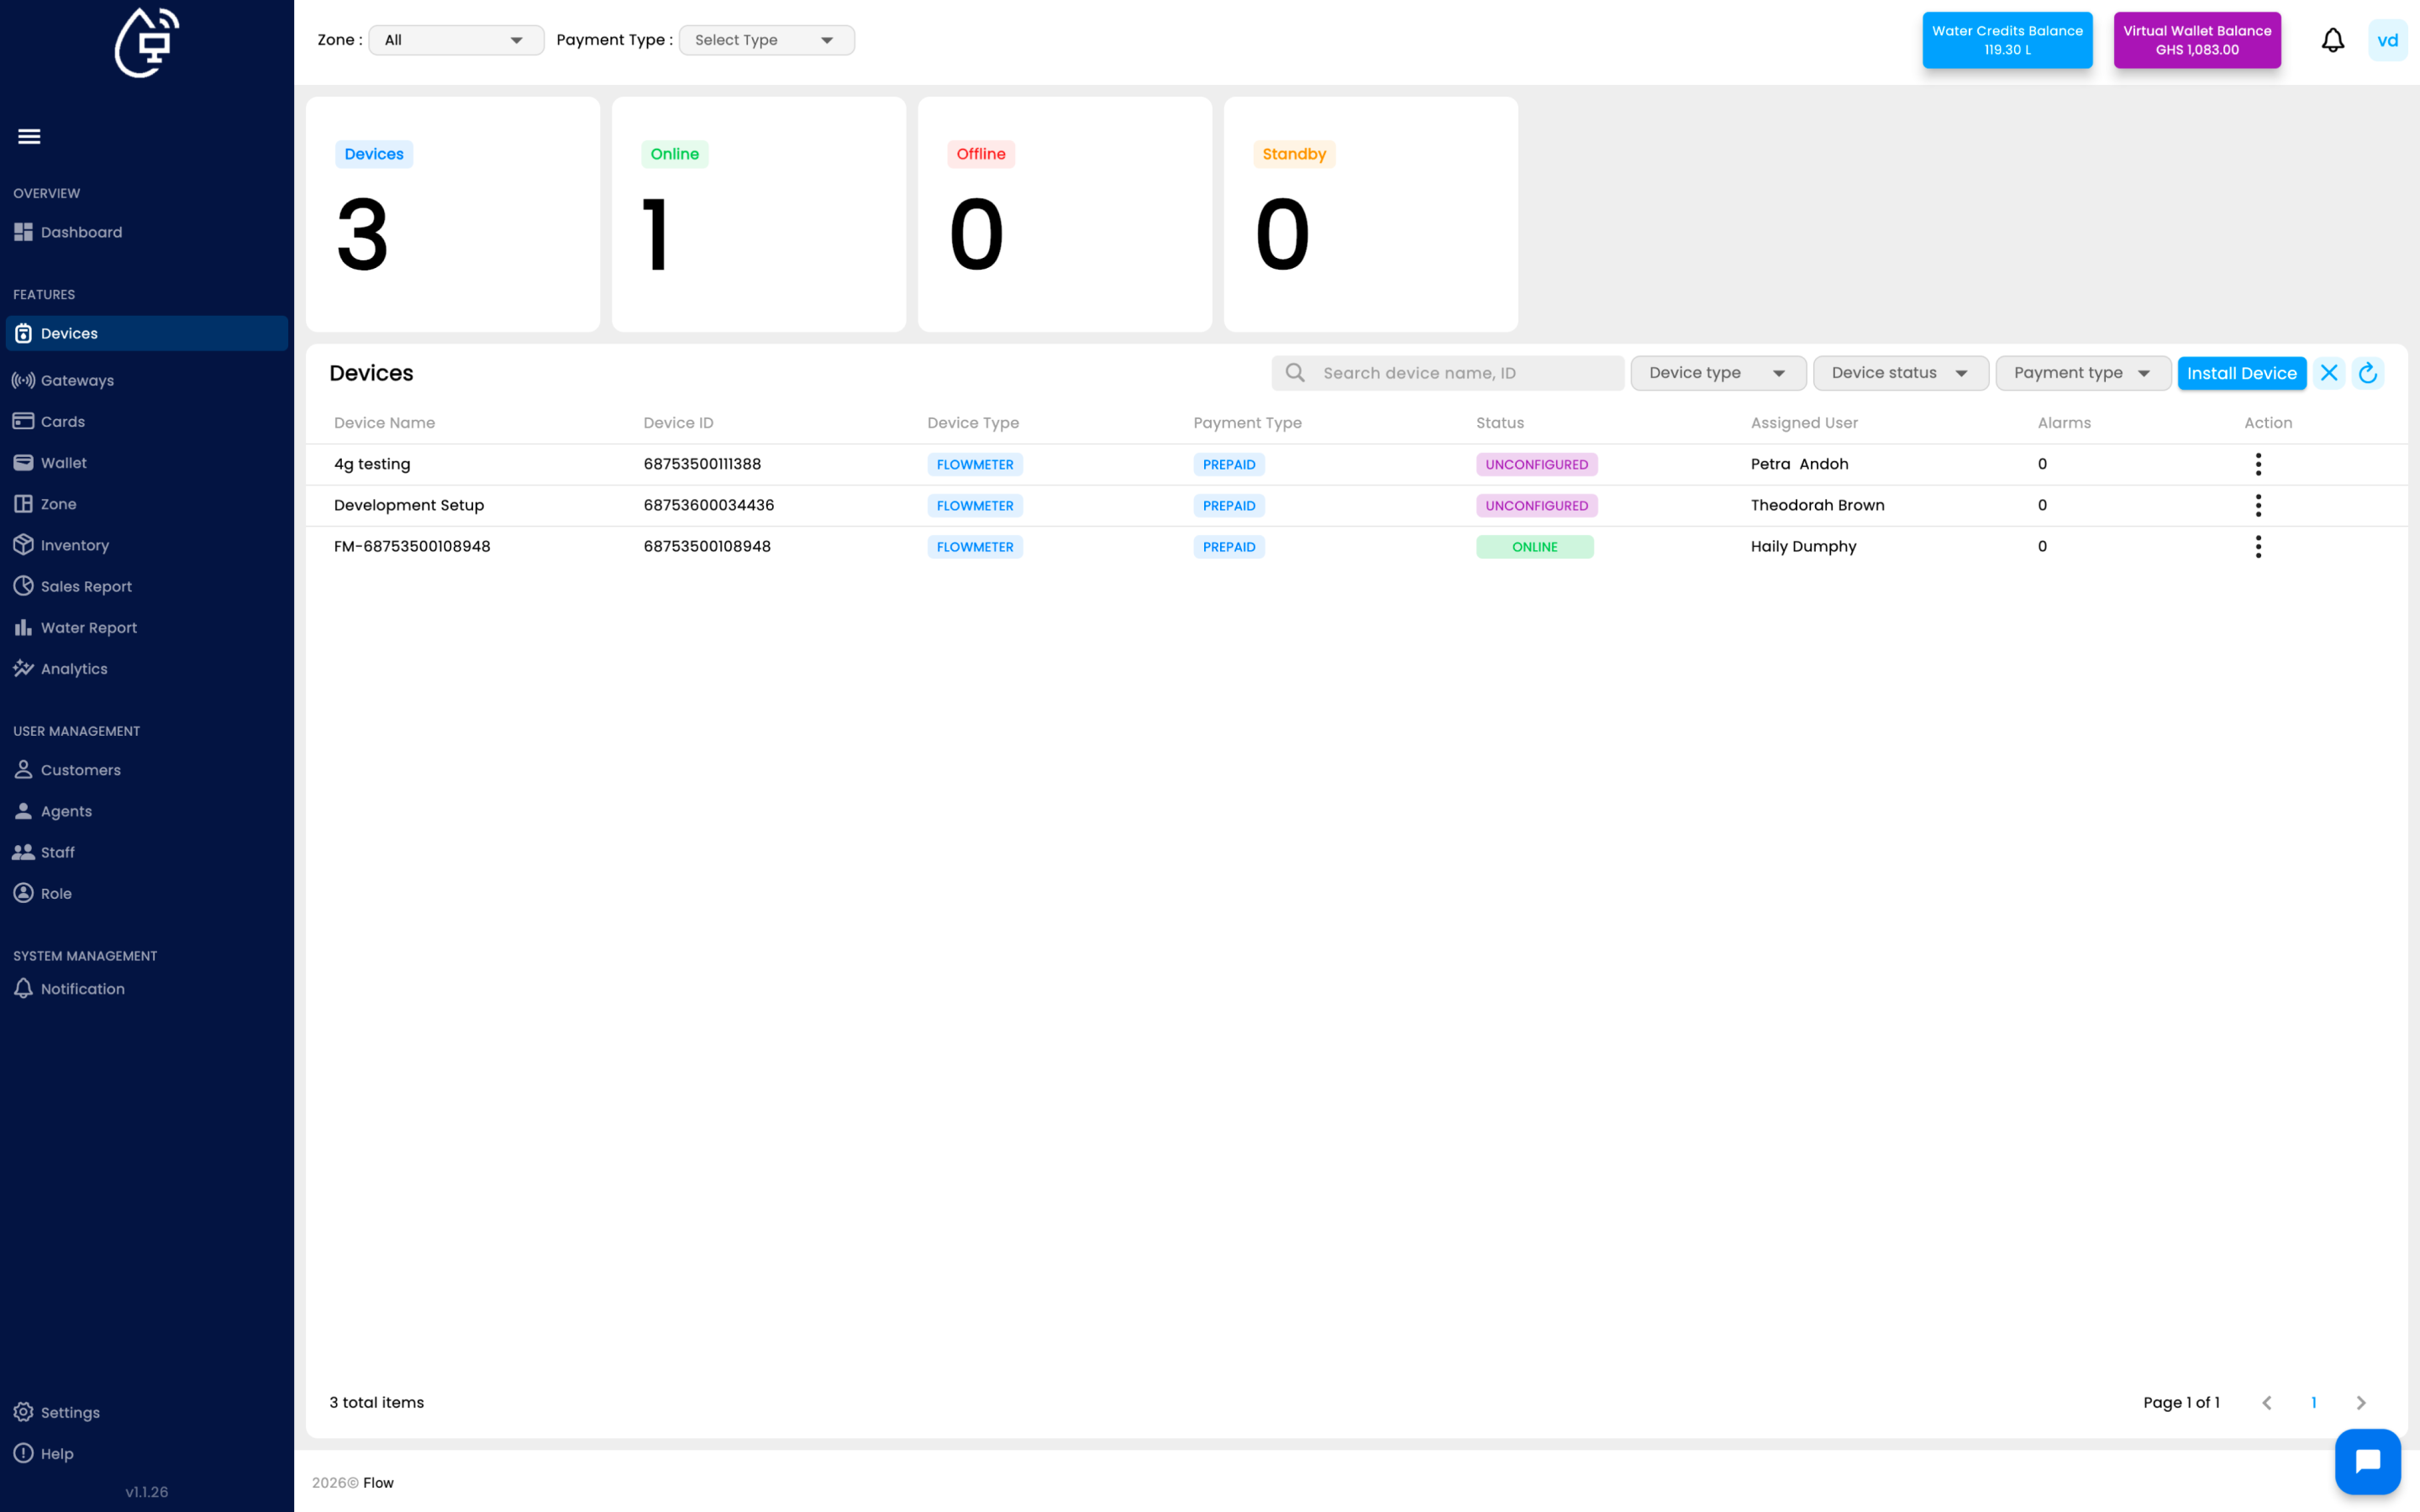2420x1512 pixels.
Task: Click the Flow footer link
Action: tap(378, 1482)
